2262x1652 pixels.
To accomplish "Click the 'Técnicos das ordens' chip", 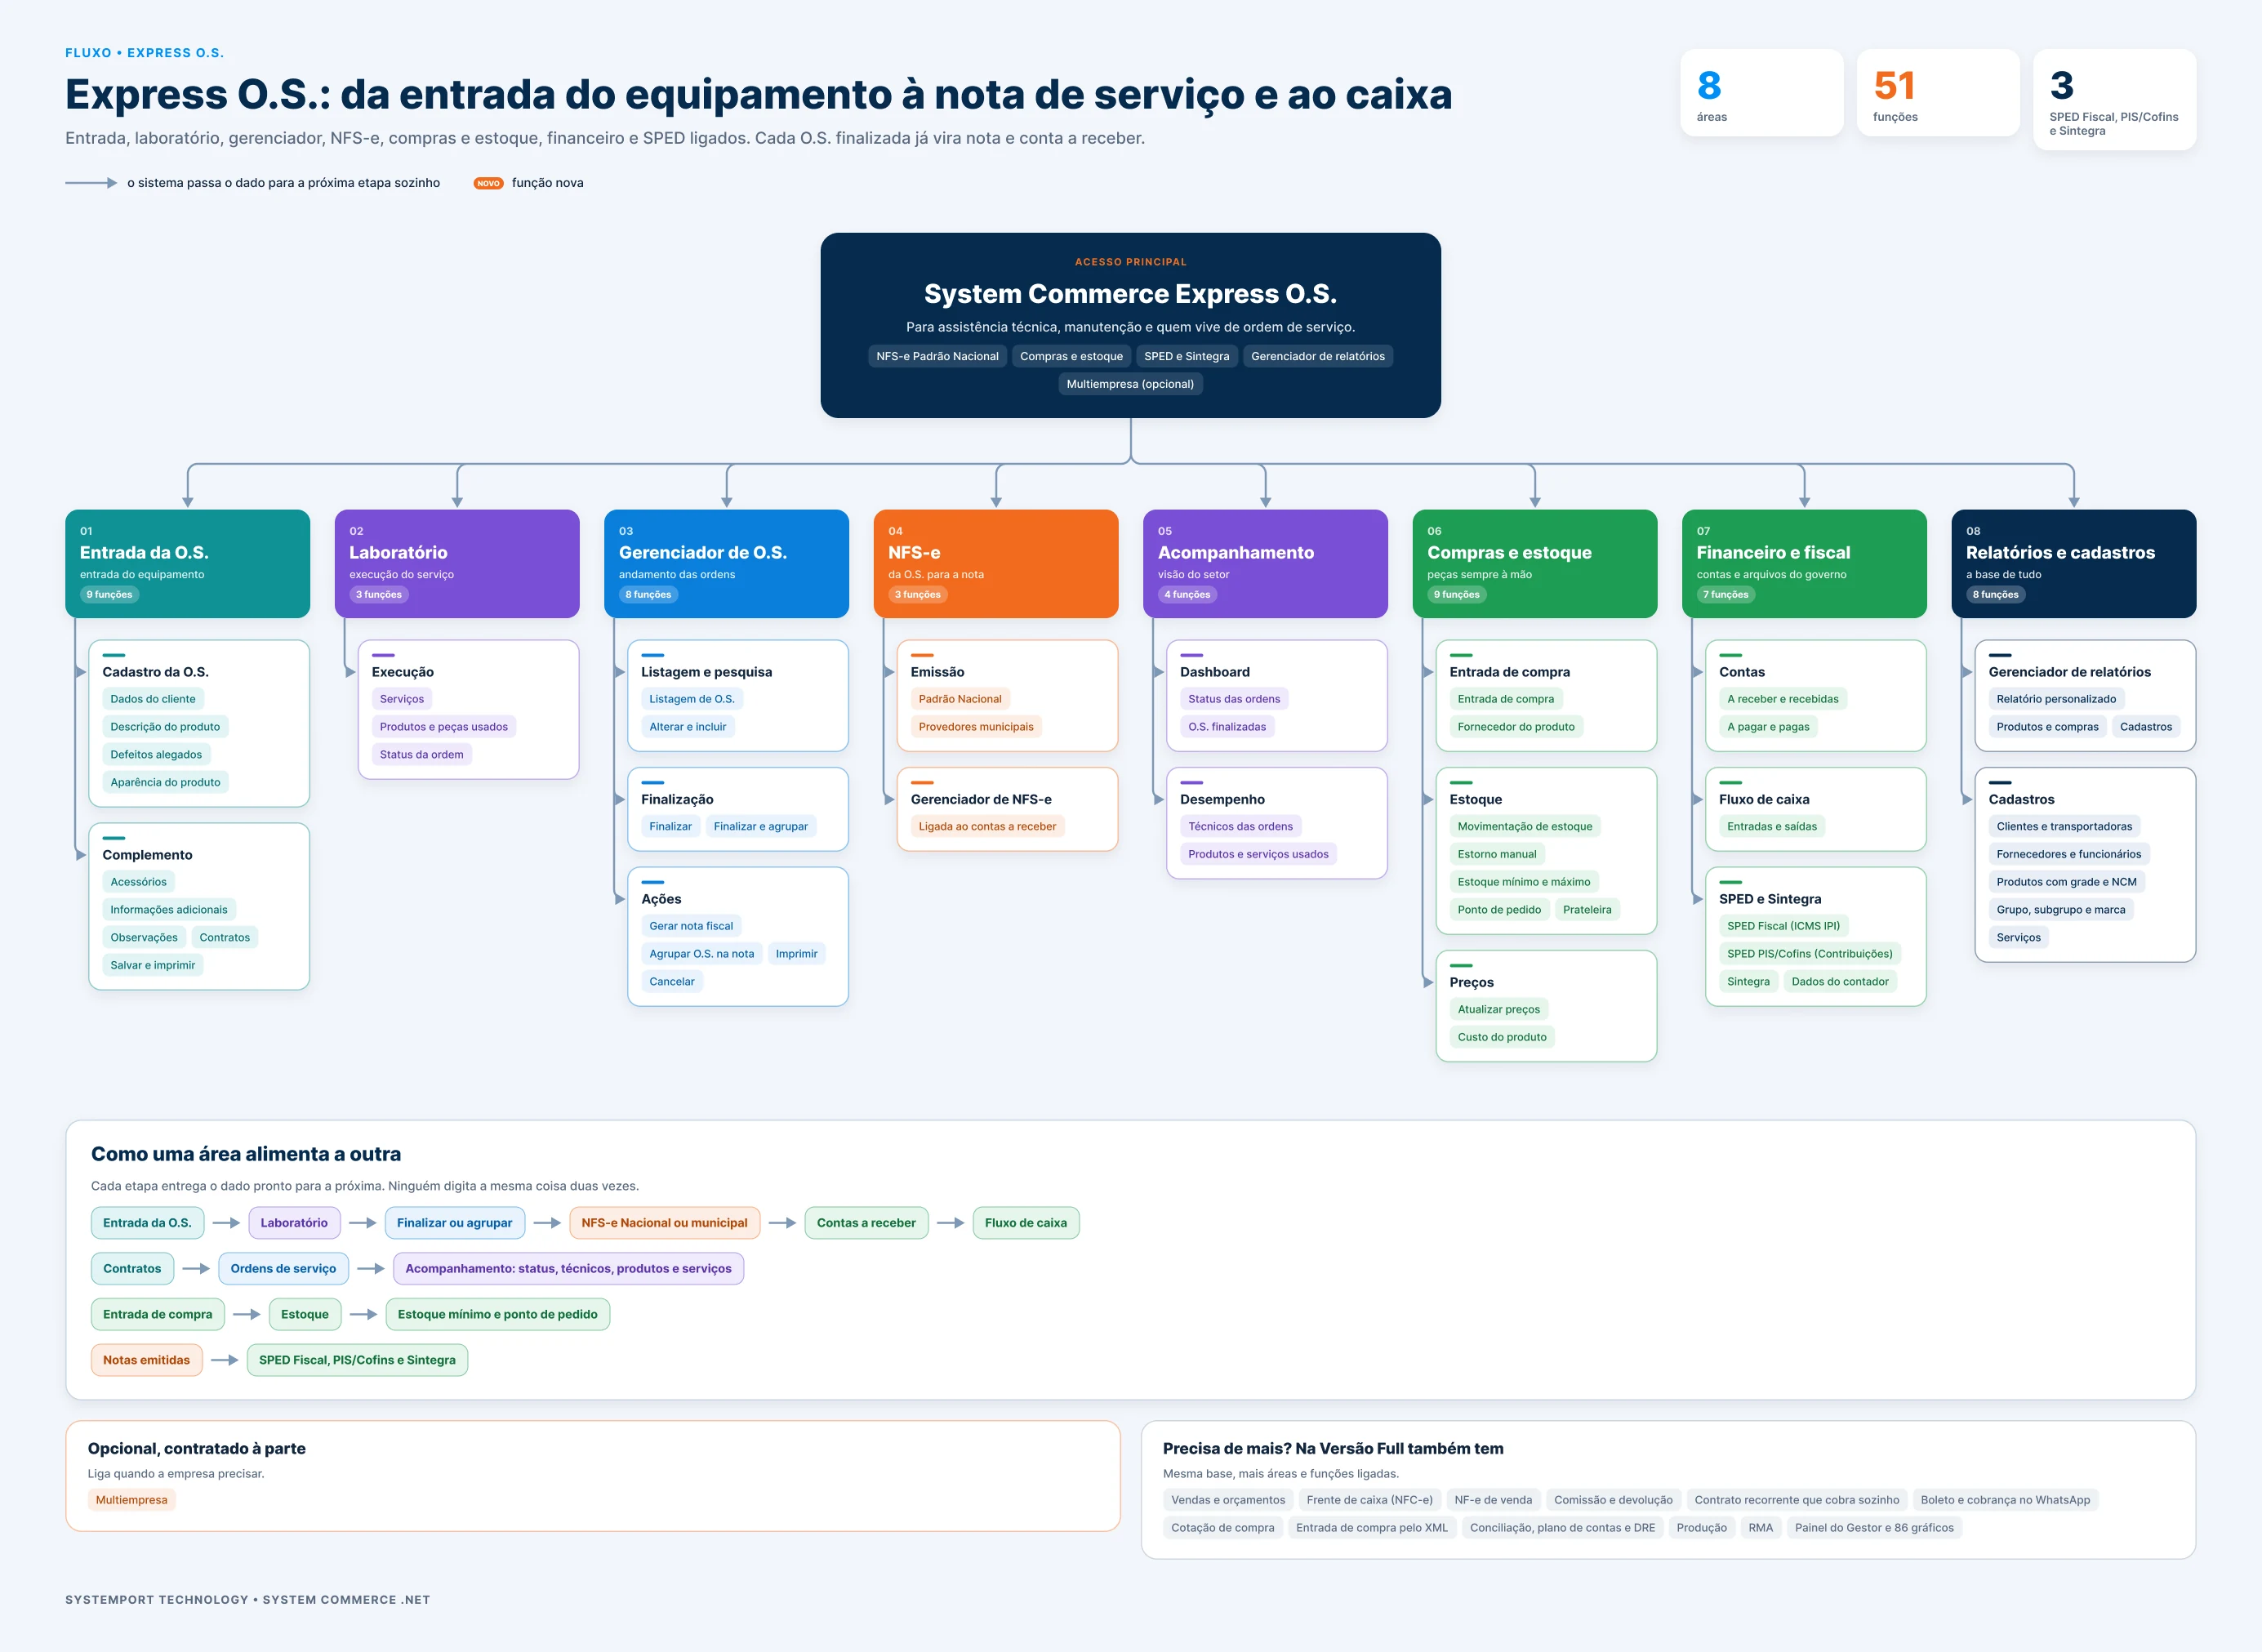I will [x=1240, y=826].
